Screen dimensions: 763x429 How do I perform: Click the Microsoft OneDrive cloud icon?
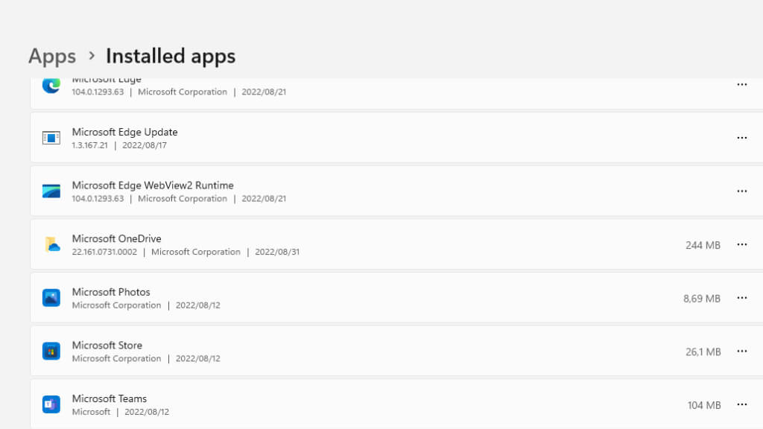pos(51,244)
